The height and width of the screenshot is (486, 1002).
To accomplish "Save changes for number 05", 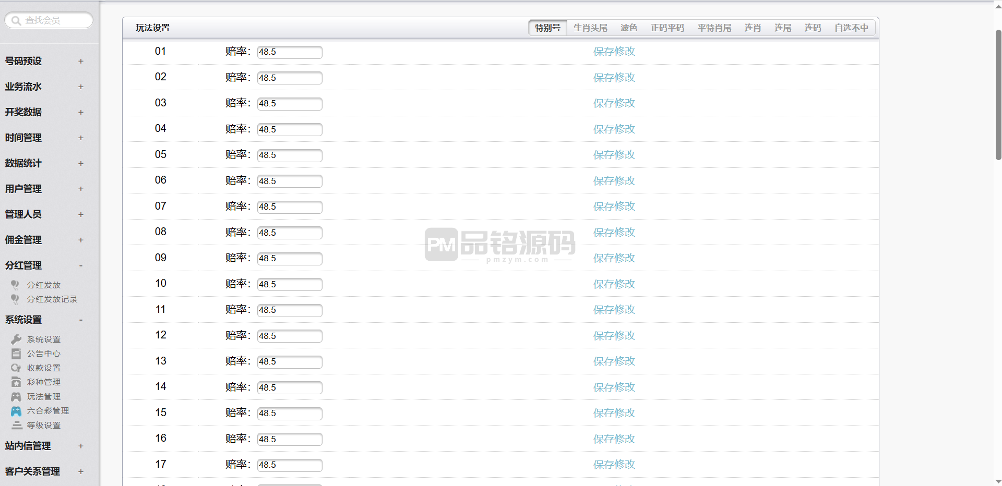I will (x=614, y=155).
